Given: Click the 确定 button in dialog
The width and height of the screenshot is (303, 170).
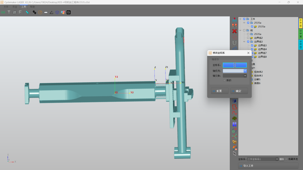Looking at the screenshot, I should point(239,91).
